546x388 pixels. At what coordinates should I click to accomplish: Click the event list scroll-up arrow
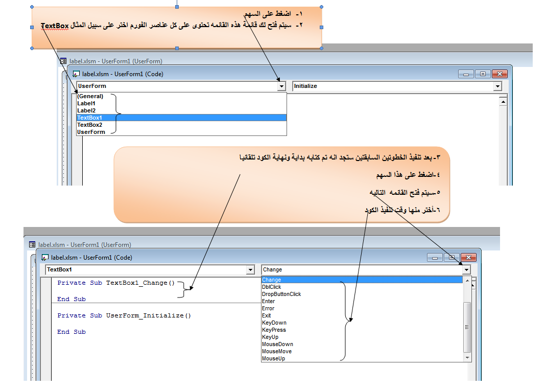(467, 281)
